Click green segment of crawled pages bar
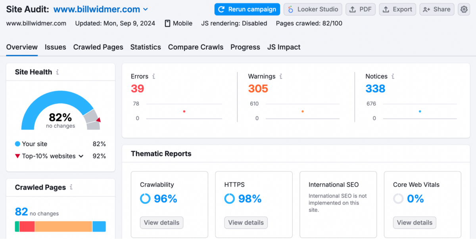This screenshot has width=476, height=239. click(17, 226)
